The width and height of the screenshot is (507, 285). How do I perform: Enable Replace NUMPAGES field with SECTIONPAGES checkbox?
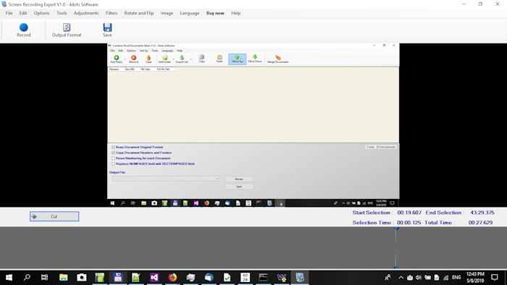tap(113, 164)
